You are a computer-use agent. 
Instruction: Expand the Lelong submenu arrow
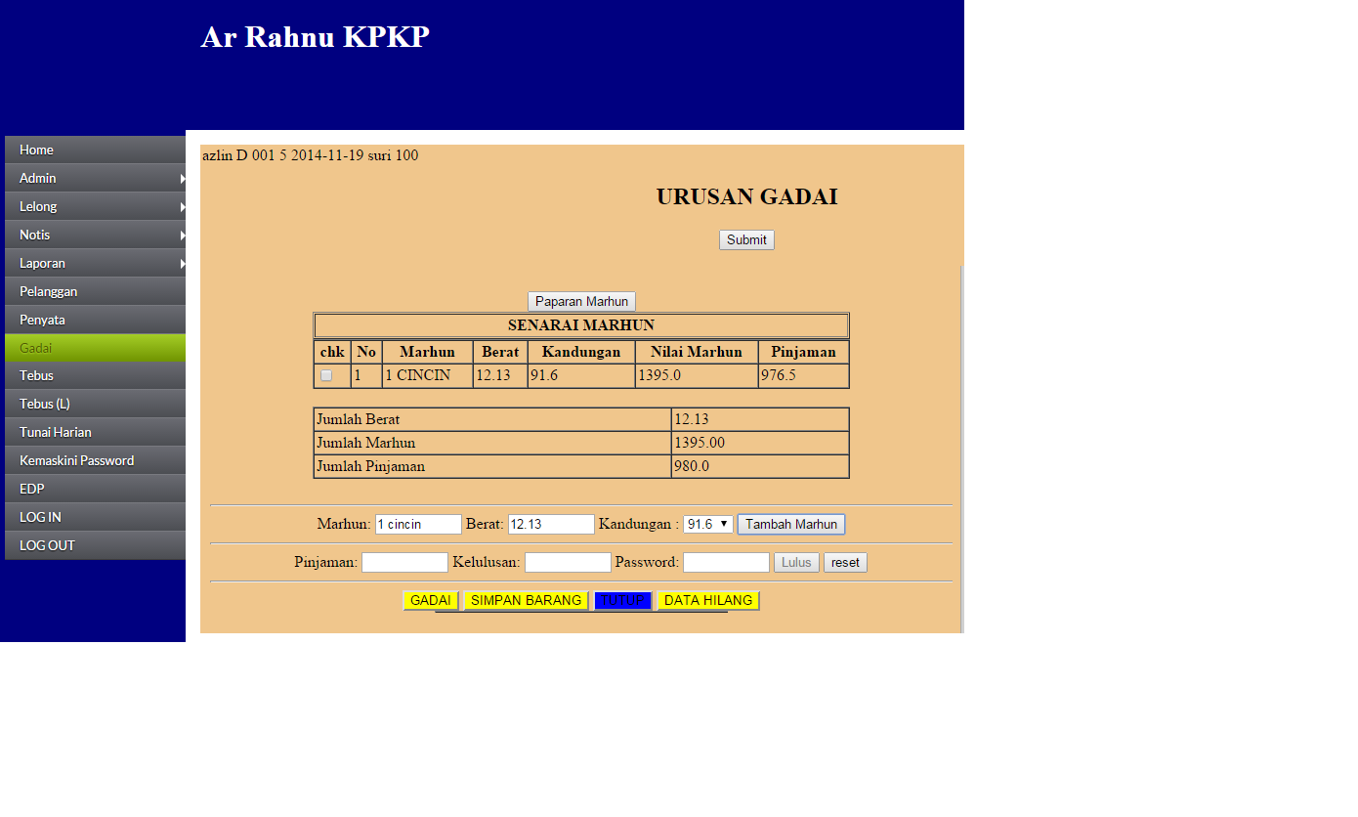coord(183,207)
